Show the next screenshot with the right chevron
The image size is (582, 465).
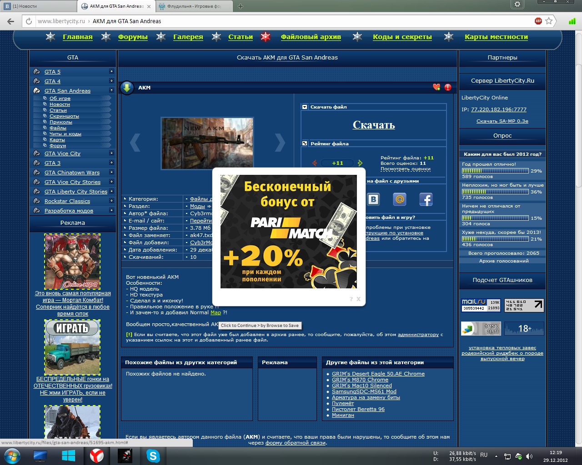280,143
